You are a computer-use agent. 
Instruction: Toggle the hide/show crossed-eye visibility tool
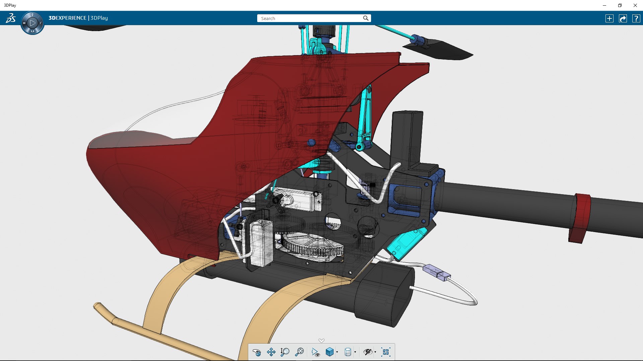(x=368, y=352)
